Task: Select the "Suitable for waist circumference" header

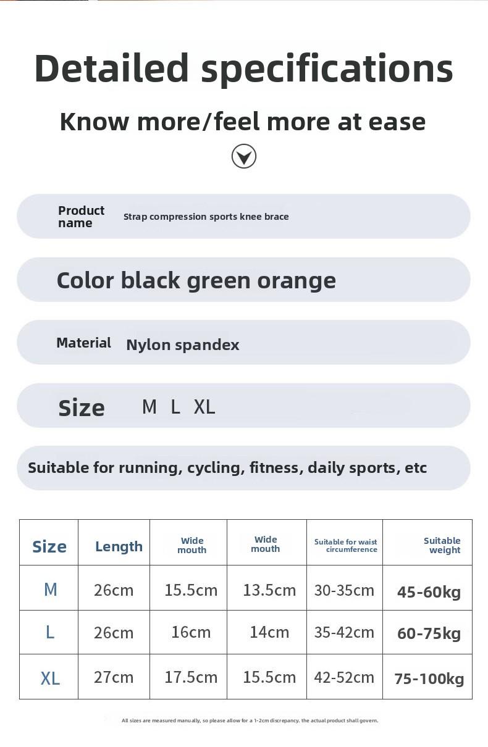Action: pyautogui.click(x=346, y=546)
